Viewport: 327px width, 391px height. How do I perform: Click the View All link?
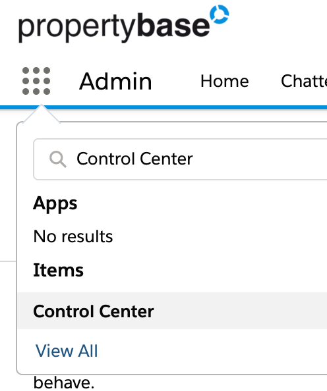point(67,351)
